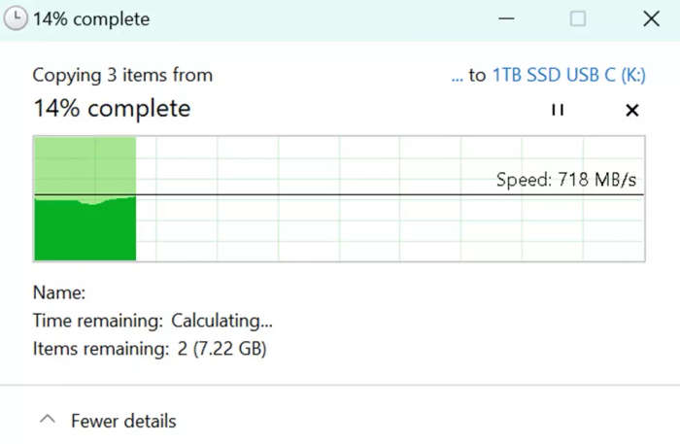Select the Fewer details label
Screen dimensions: 680x444
click(x=123, y=421)
